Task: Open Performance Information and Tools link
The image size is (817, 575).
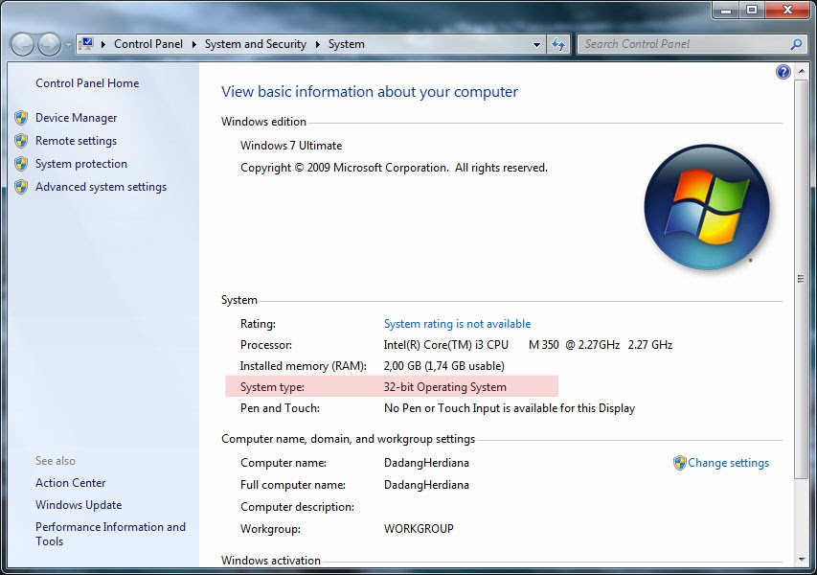Action: pos(110,534)
